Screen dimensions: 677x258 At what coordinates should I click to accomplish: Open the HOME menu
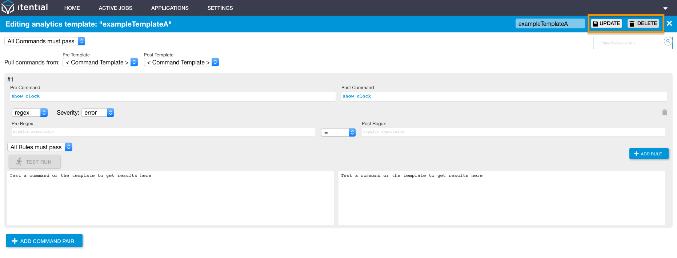(x=72, y=8)
